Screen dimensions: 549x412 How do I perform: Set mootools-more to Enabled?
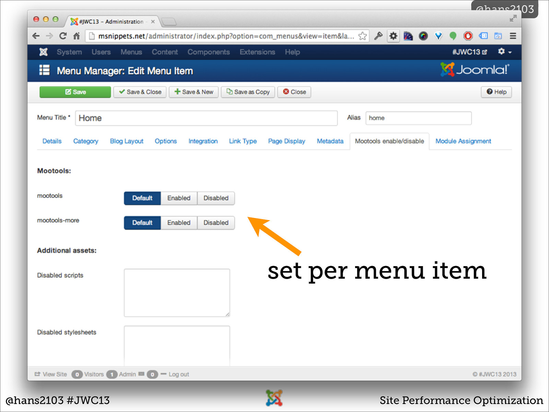point(179,223)
